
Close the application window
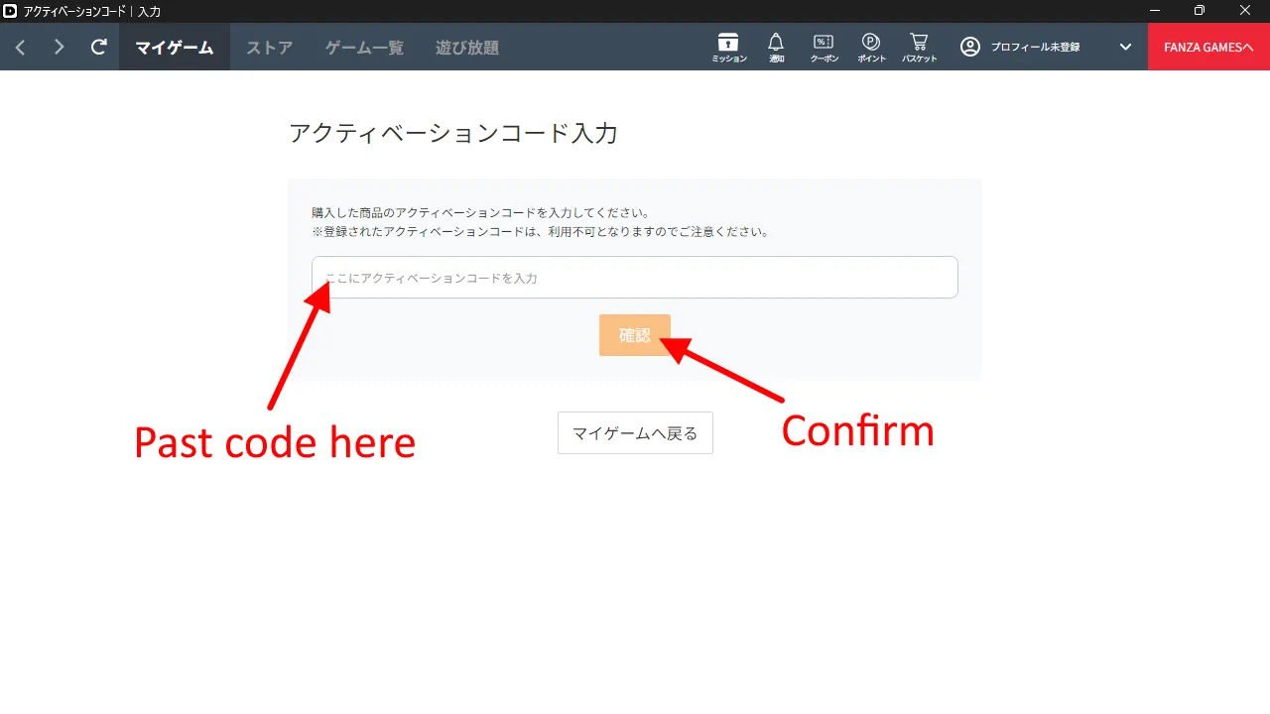1245,11
